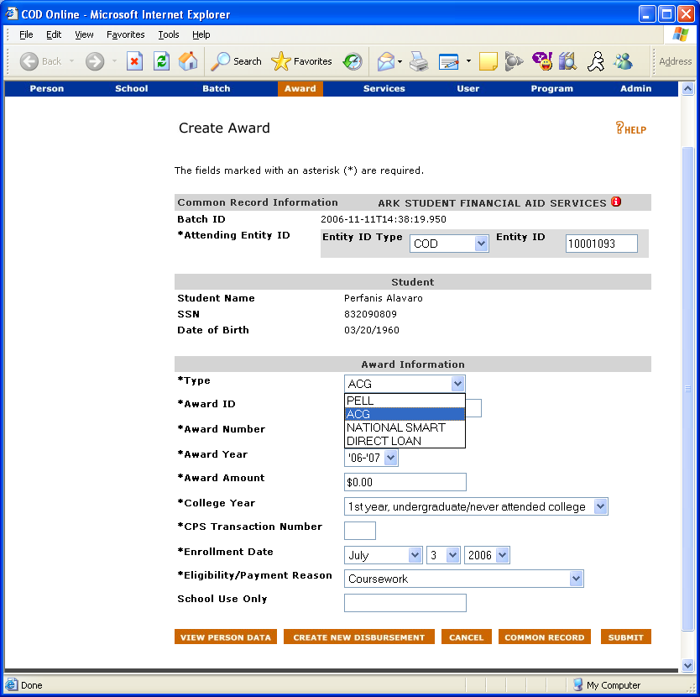Screen dimensions: 700x697
Task: Click the Entity ID input field
Action: pos(601,244)
